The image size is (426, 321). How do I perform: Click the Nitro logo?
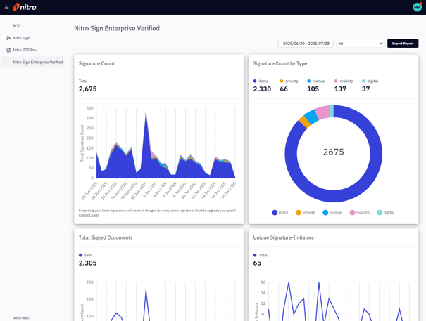click(25, 7)
